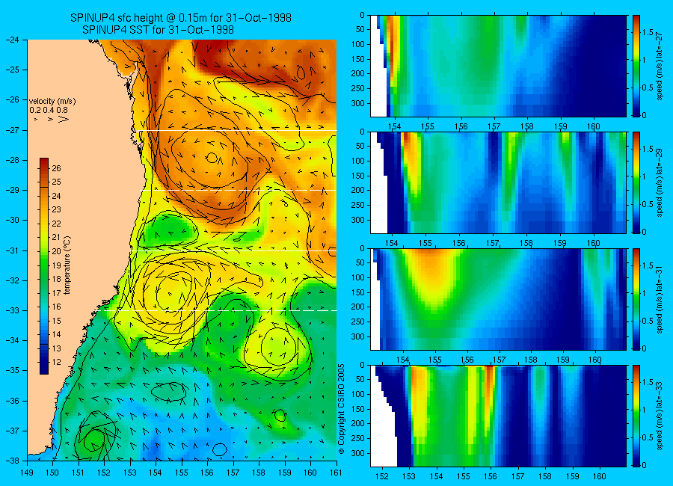673x486 pixels.
Task: Click the 159 longitude tick under the lat=-31 section
Action: pyautogui.click(x=563, y=360)
